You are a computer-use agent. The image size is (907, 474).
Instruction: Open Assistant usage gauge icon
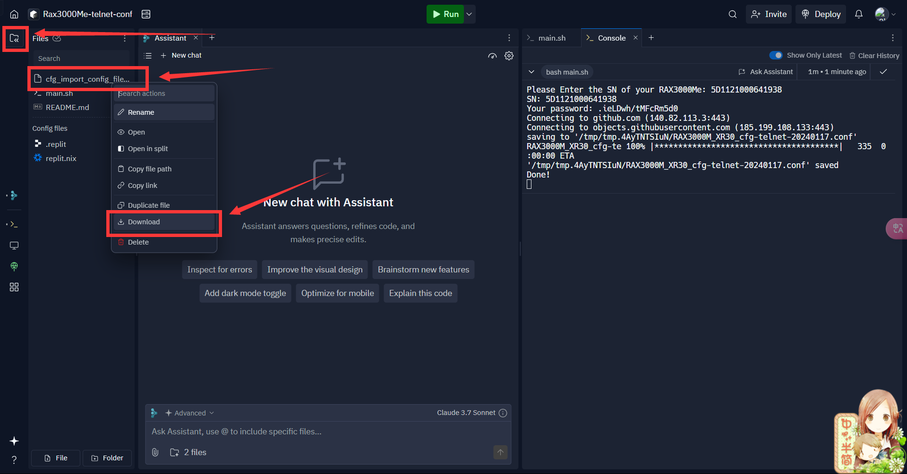(492, 56)
